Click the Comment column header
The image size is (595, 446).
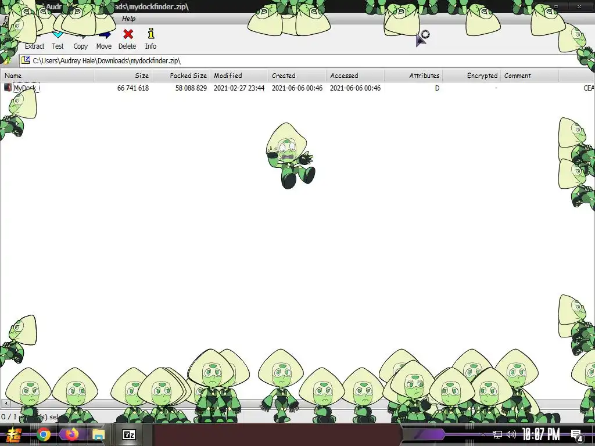(x=529, y=75)
